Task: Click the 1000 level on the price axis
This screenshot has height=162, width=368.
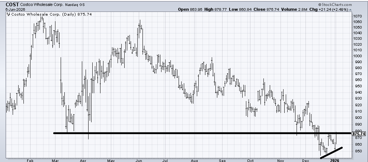Action: coord(358,56)
